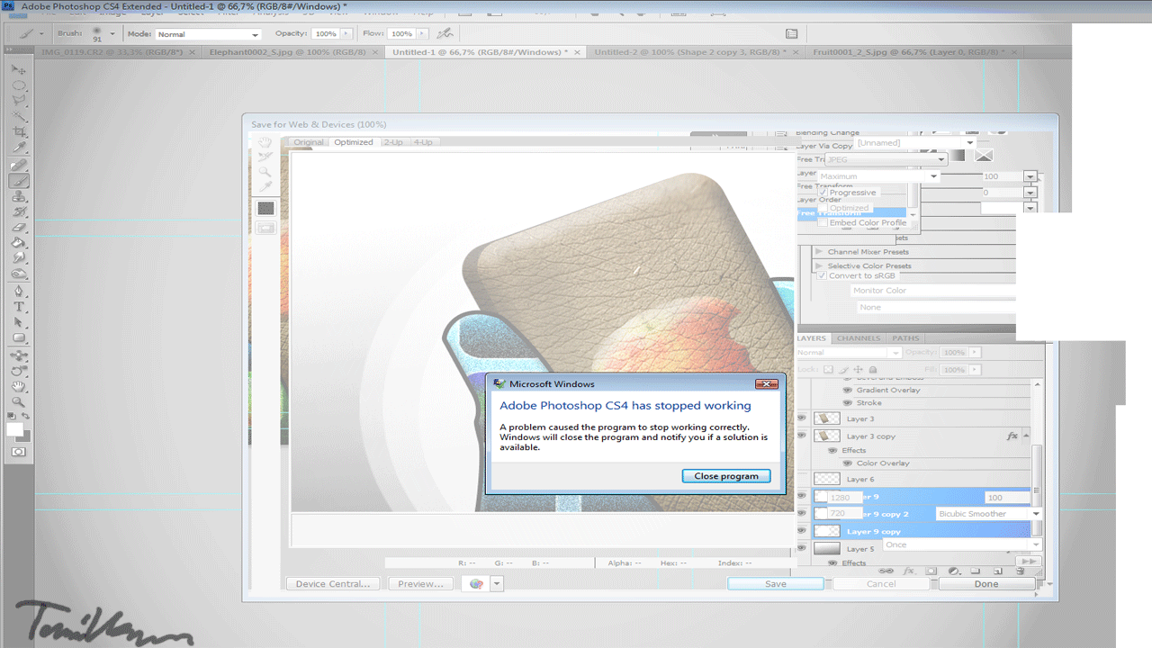The height and width of the screenshot is (648, 1152).
Task: Select the Eyedropper tool in toolbox
Action: pos(19,148)
